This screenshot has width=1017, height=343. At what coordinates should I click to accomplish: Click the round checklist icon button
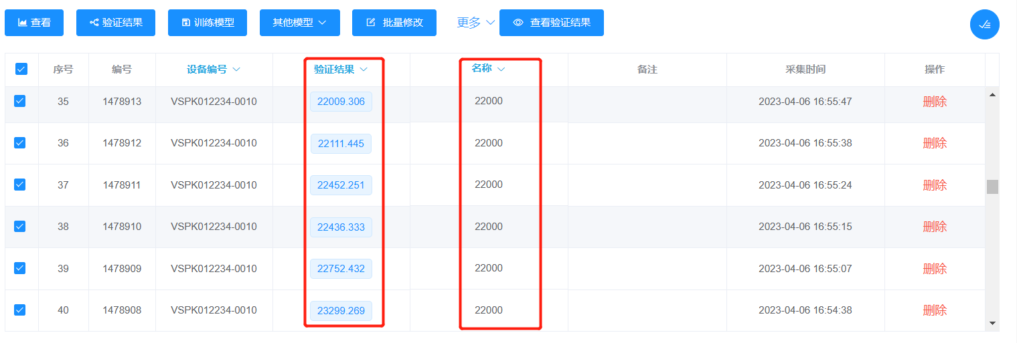[x=984, y=25]
